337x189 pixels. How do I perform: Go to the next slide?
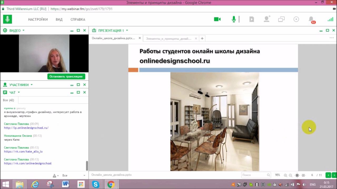click(x=334, y=175)
